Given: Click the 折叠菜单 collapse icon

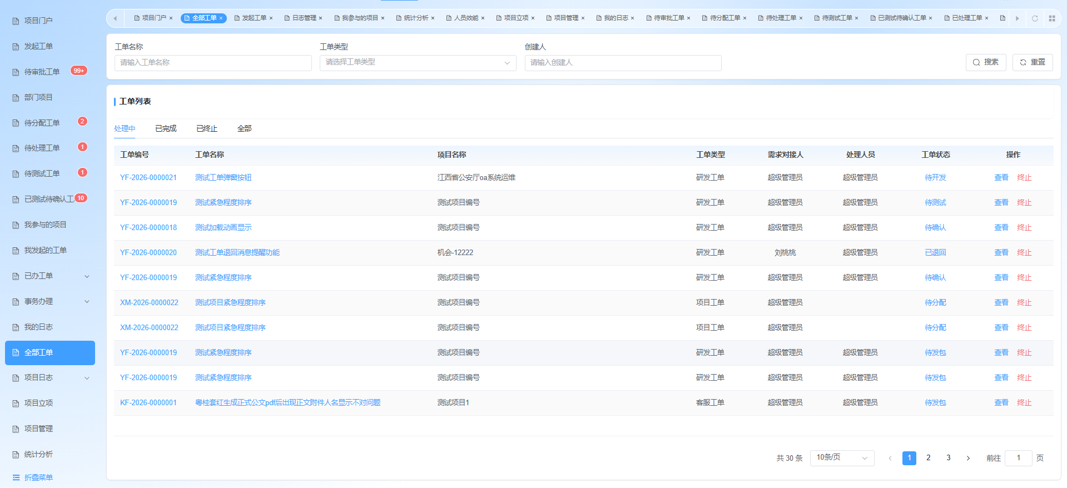Looking at the screenshot, I should (16, 477).
